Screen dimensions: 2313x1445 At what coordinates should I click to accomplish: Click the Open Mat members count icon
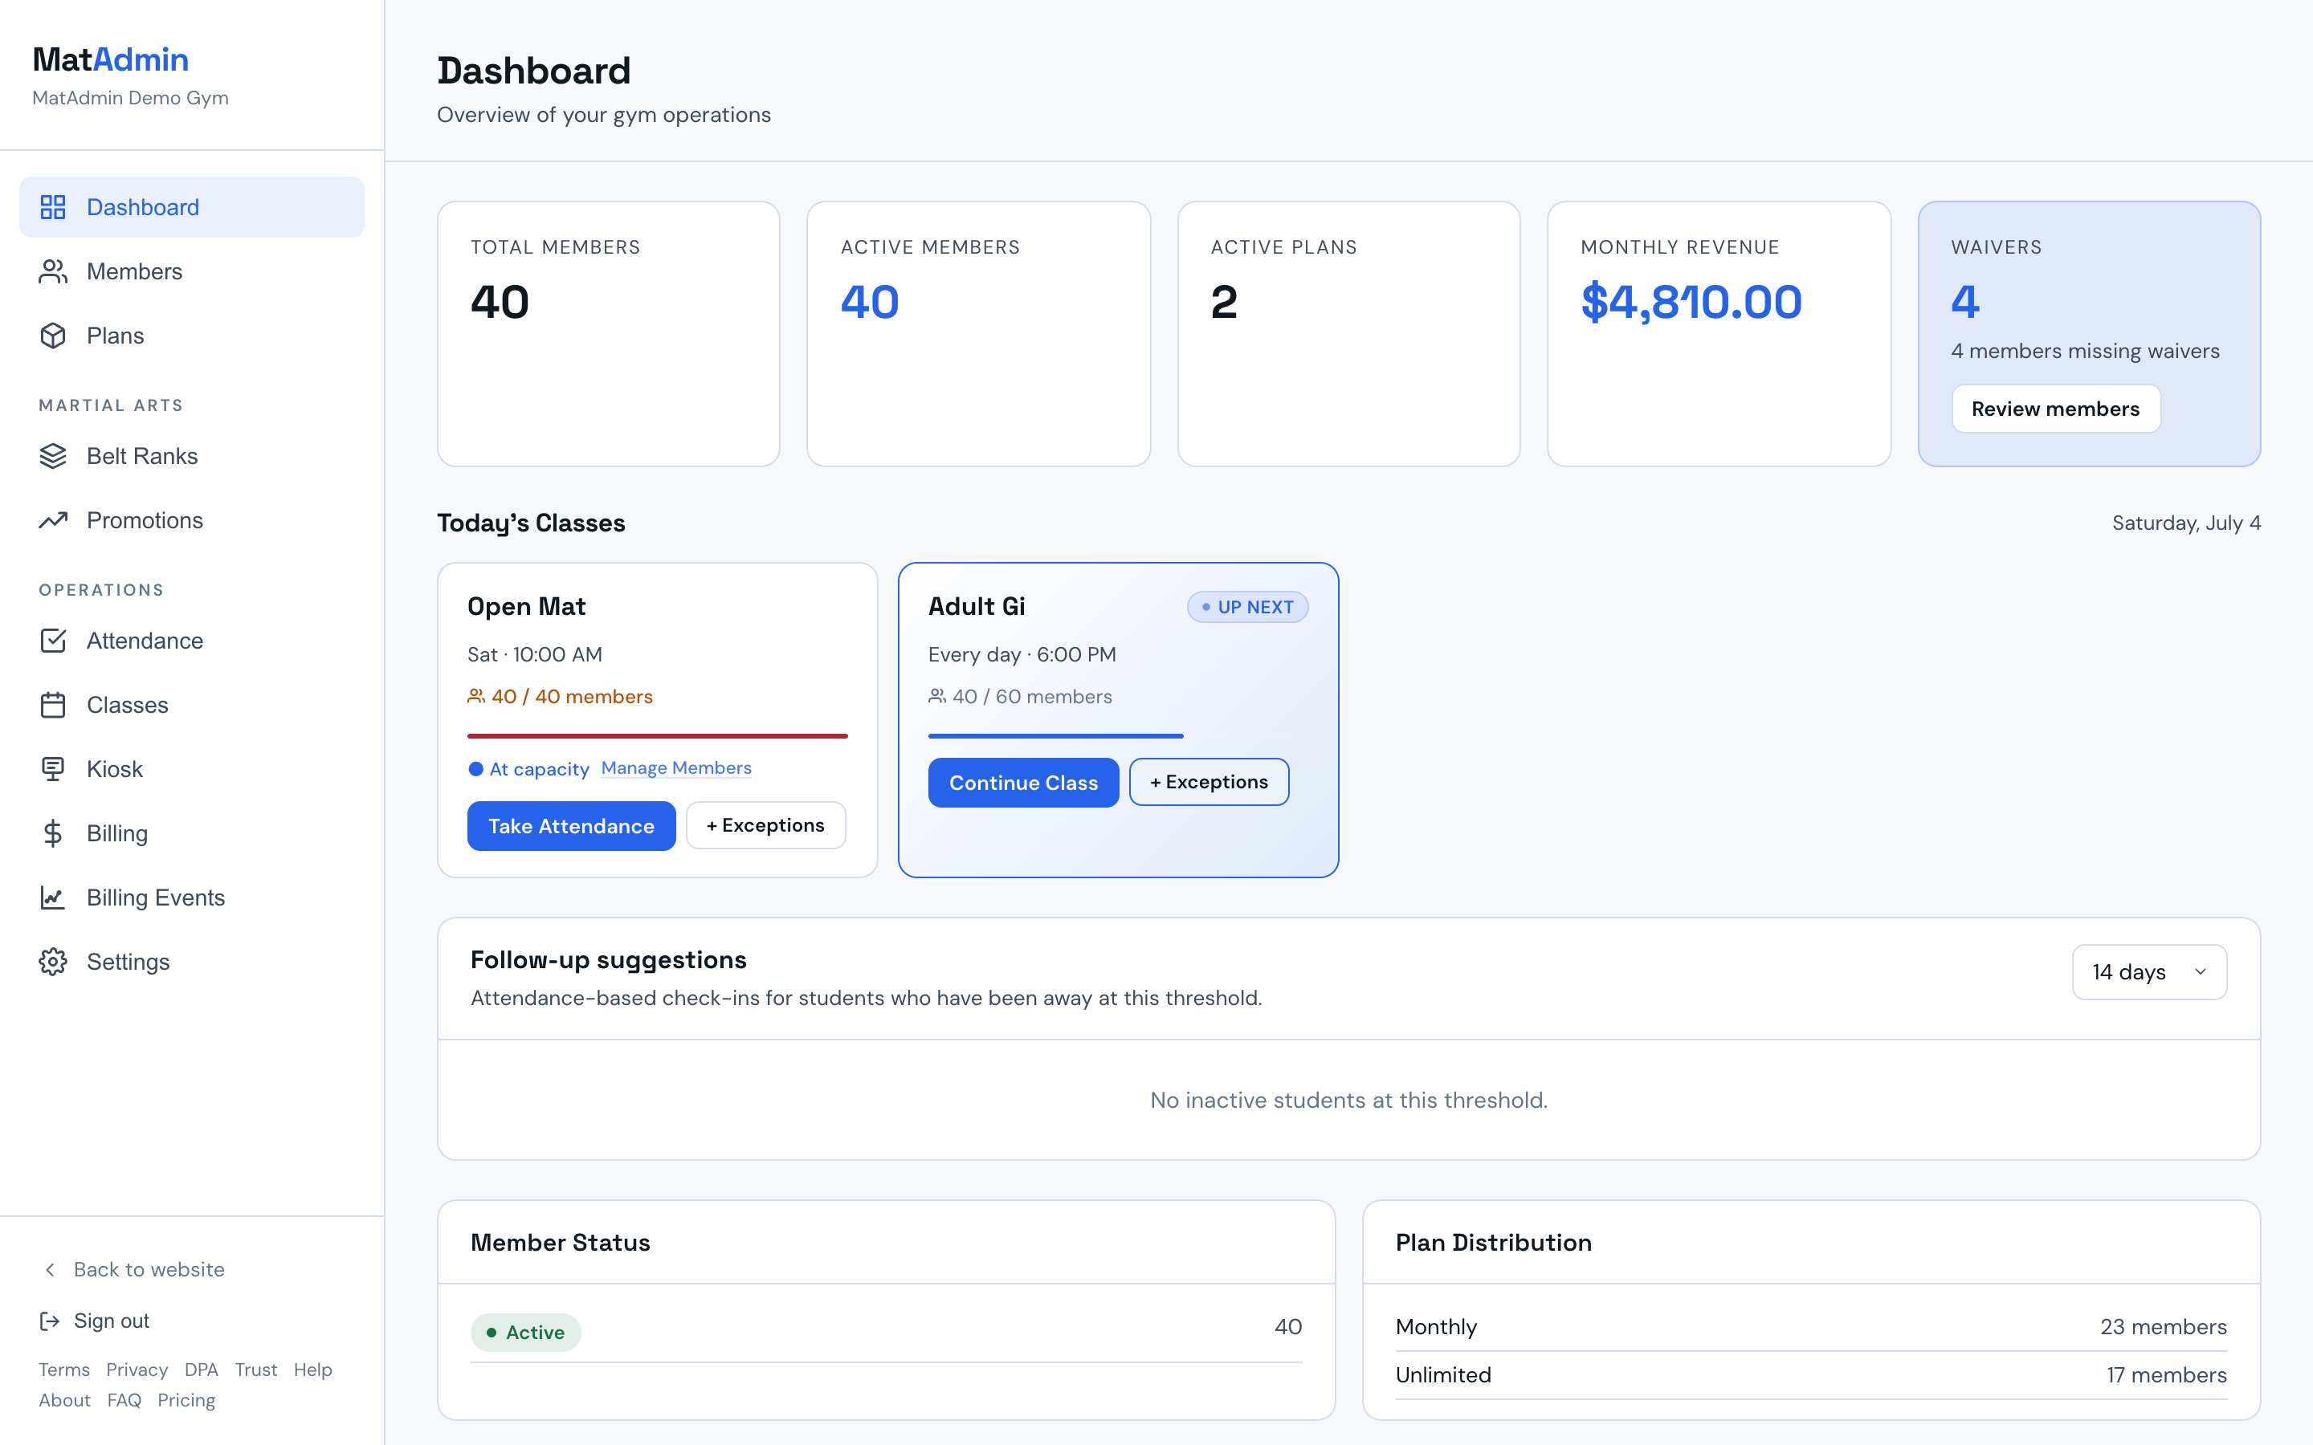point(476,696)
